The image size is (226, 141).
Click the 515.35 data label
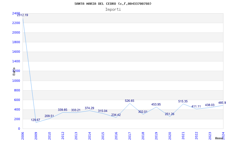click(x=183, y=101)
